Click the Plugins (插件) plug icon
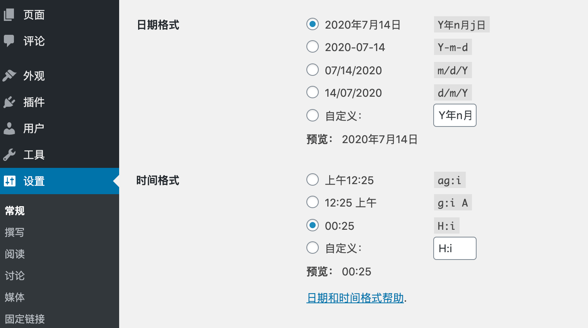This screenshot has width=588, height=328. (x=9, y=102)
